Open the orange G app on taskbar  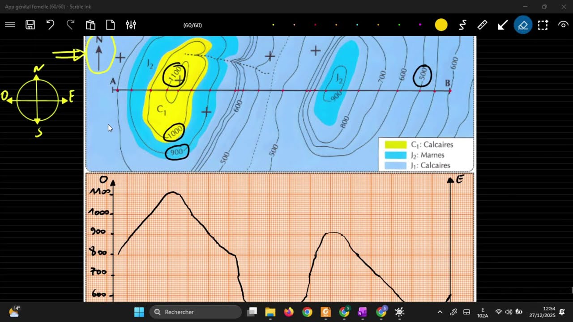[x=325, y=312]
